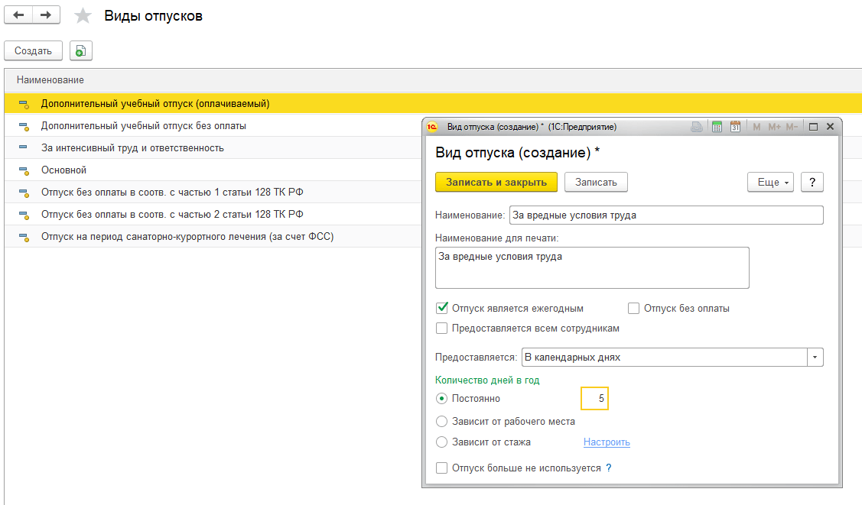The height and width of the screenshot is (505, 862).
Task: Uncheck Отпуск является ежегодным
Action: (x=441, y=309)
